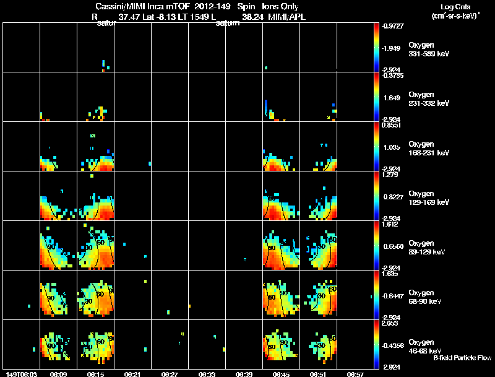Screen dimensions: 495x377
Task: Click the color bar of the 331-589 keV row
Action: [x=376, y=48]
